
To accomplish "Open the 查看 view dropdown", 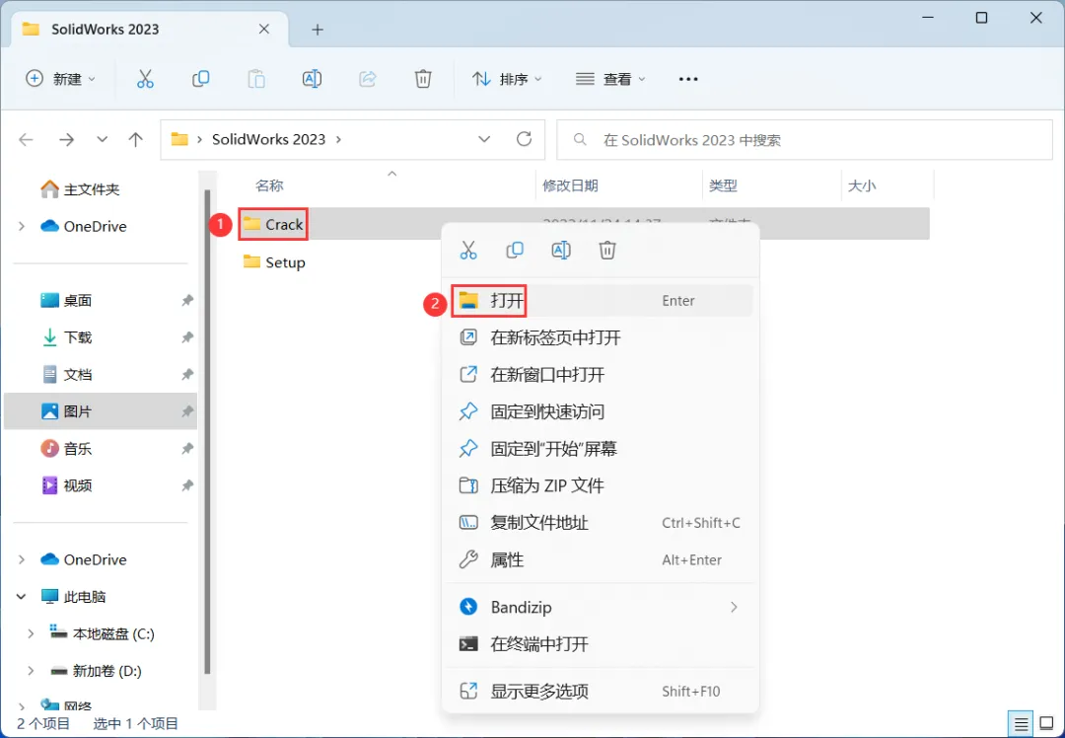I will click(610, 79).
